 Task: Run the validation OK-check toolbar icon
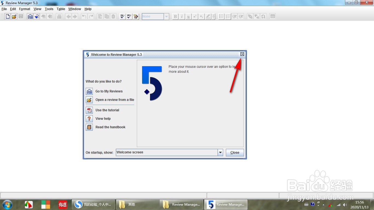(123, 16)
